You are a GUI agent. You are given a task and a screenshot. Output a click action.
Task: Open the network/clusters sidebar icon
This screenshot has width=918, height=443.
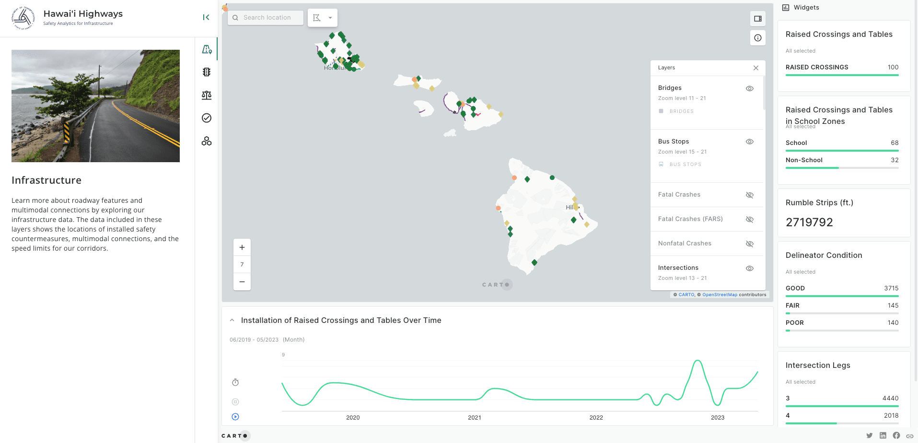206,141
